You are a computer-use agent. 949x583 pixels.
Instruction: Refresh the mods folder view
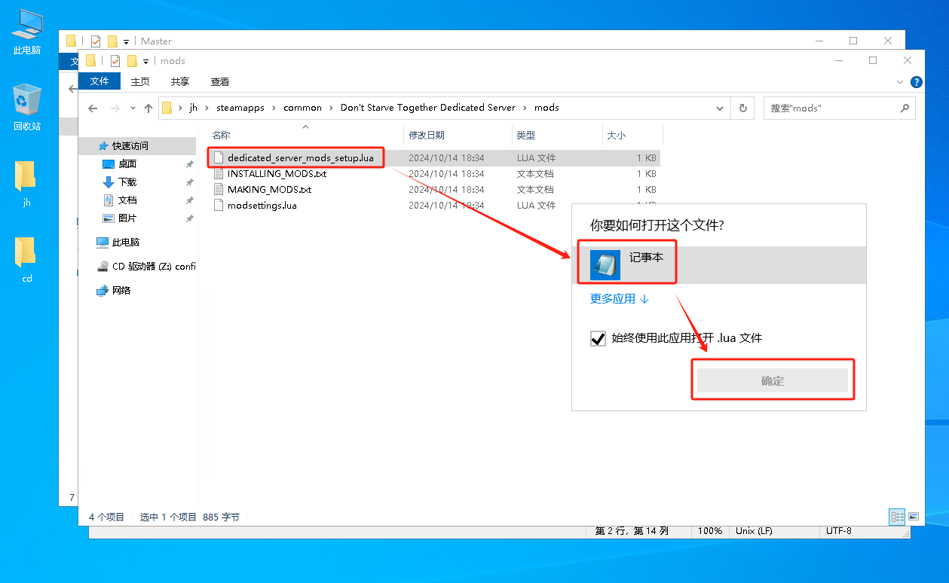coord(743,108)
